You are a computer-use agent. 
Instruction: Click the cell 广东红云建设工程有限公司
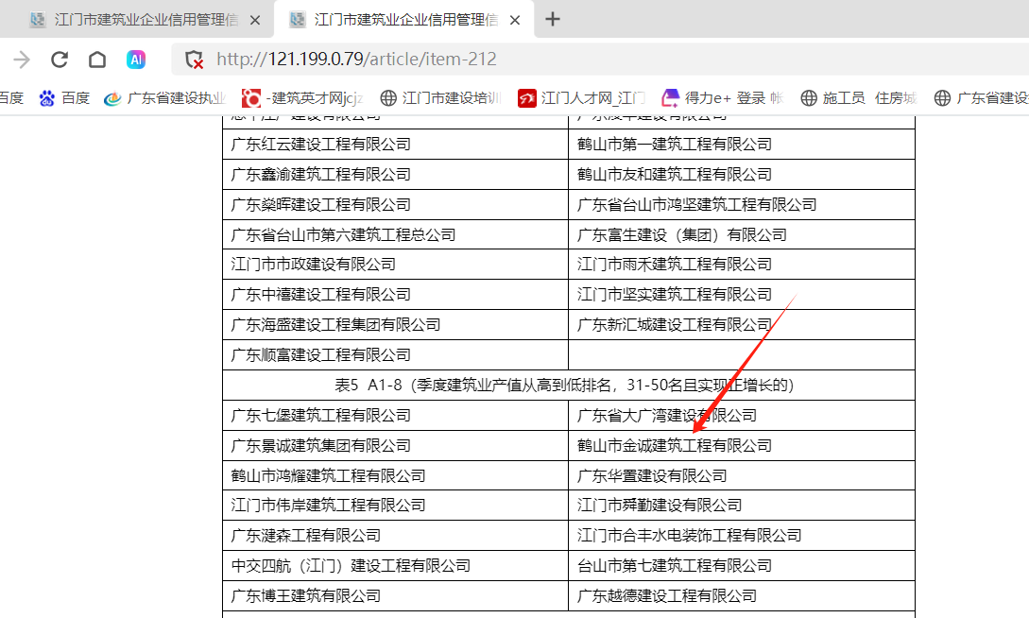click(396, 145)
